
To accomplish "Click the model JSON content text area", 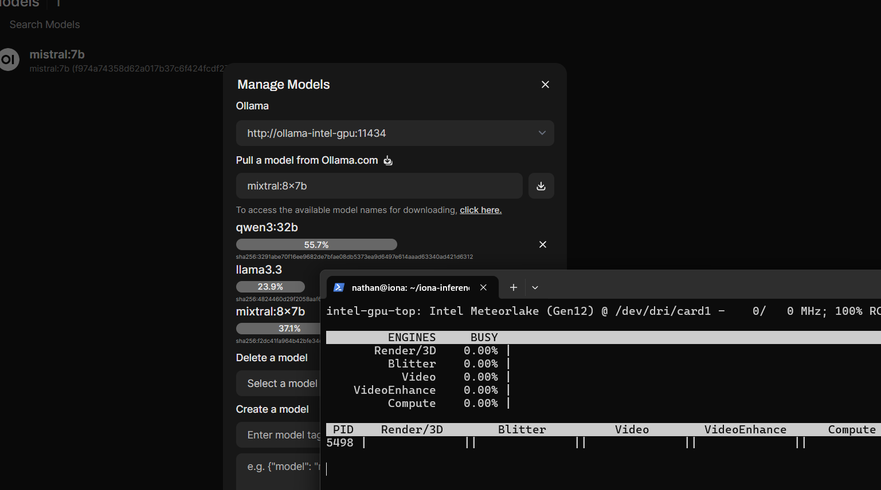I will pos(279,472).
